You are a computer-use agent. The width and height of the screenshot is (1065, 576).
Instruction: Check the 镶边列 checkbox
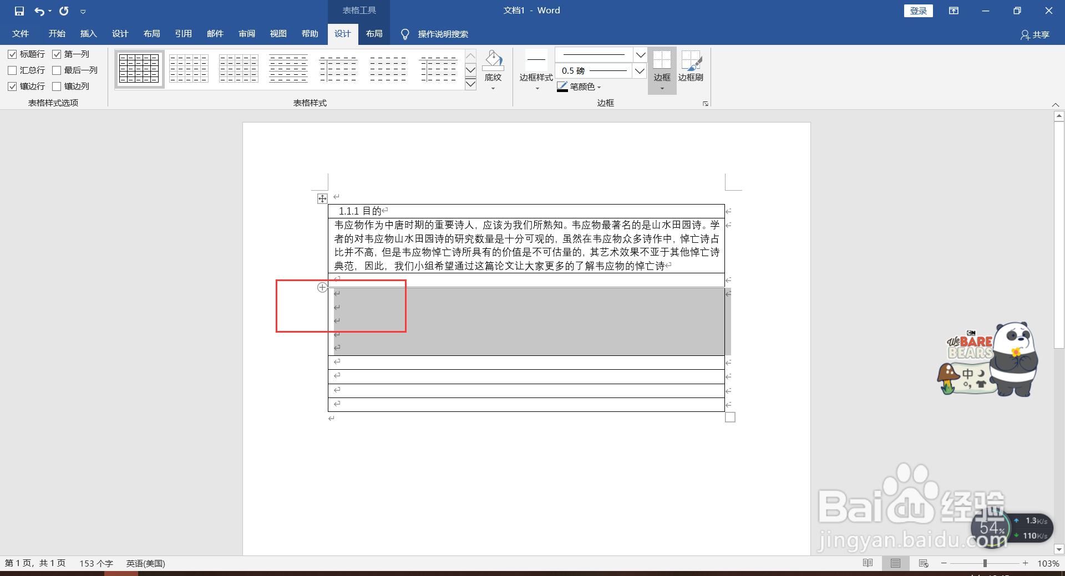[x=57, y=86]
